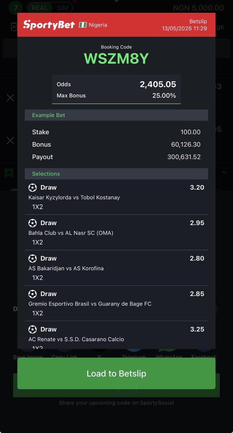This screenshot has height=433, width=233.
Task: Switch to SIM mode toggle
Action: (x=62, y=8)
